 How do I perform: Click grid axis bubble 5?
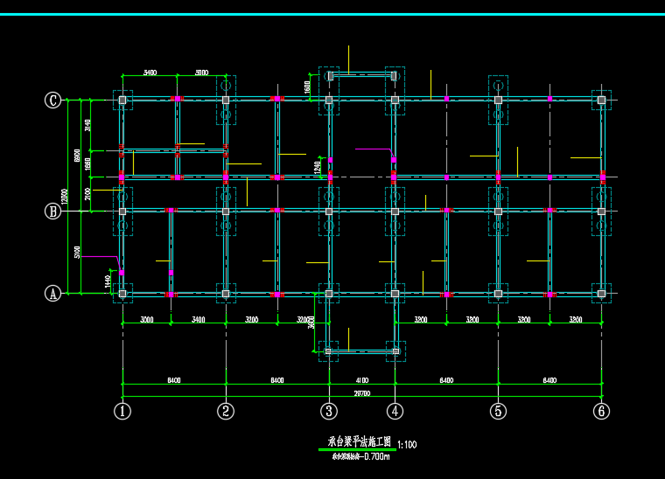(498, 411)
